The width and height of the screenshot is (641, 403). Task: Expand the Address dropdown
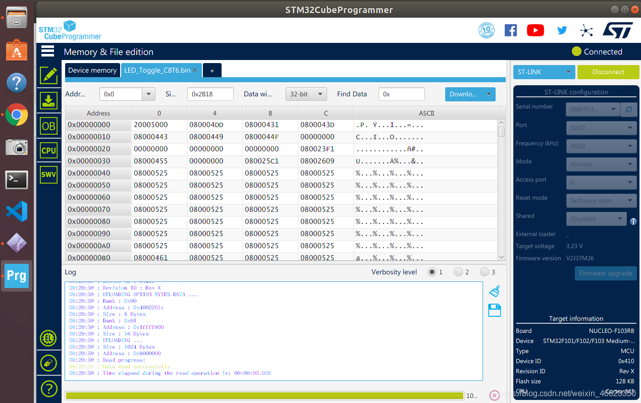[148, 94]
